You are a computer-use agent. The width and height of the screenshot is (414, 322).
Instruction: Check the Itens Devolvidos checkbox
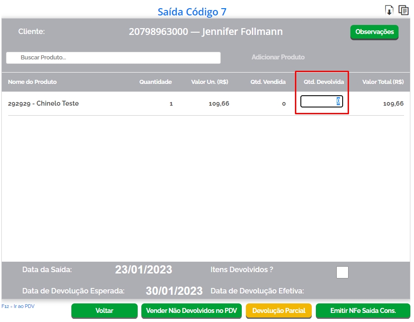point(342,272)
